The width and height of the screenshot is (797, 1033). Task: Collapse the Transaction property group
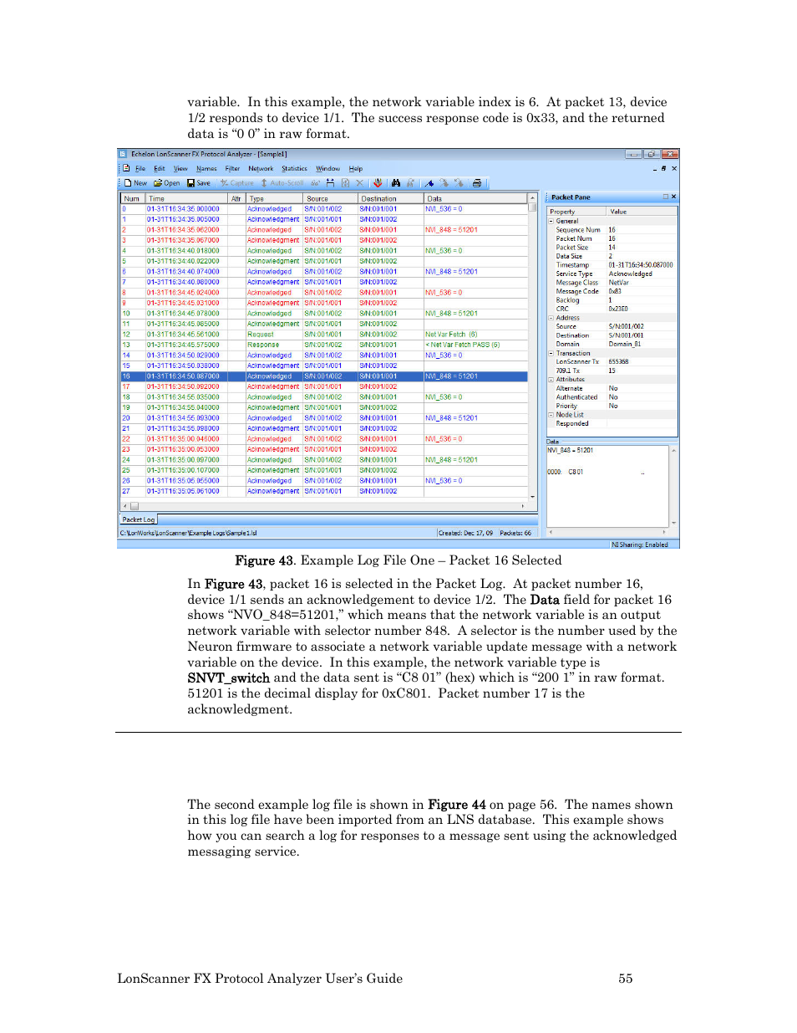click(x=551, y=353)
